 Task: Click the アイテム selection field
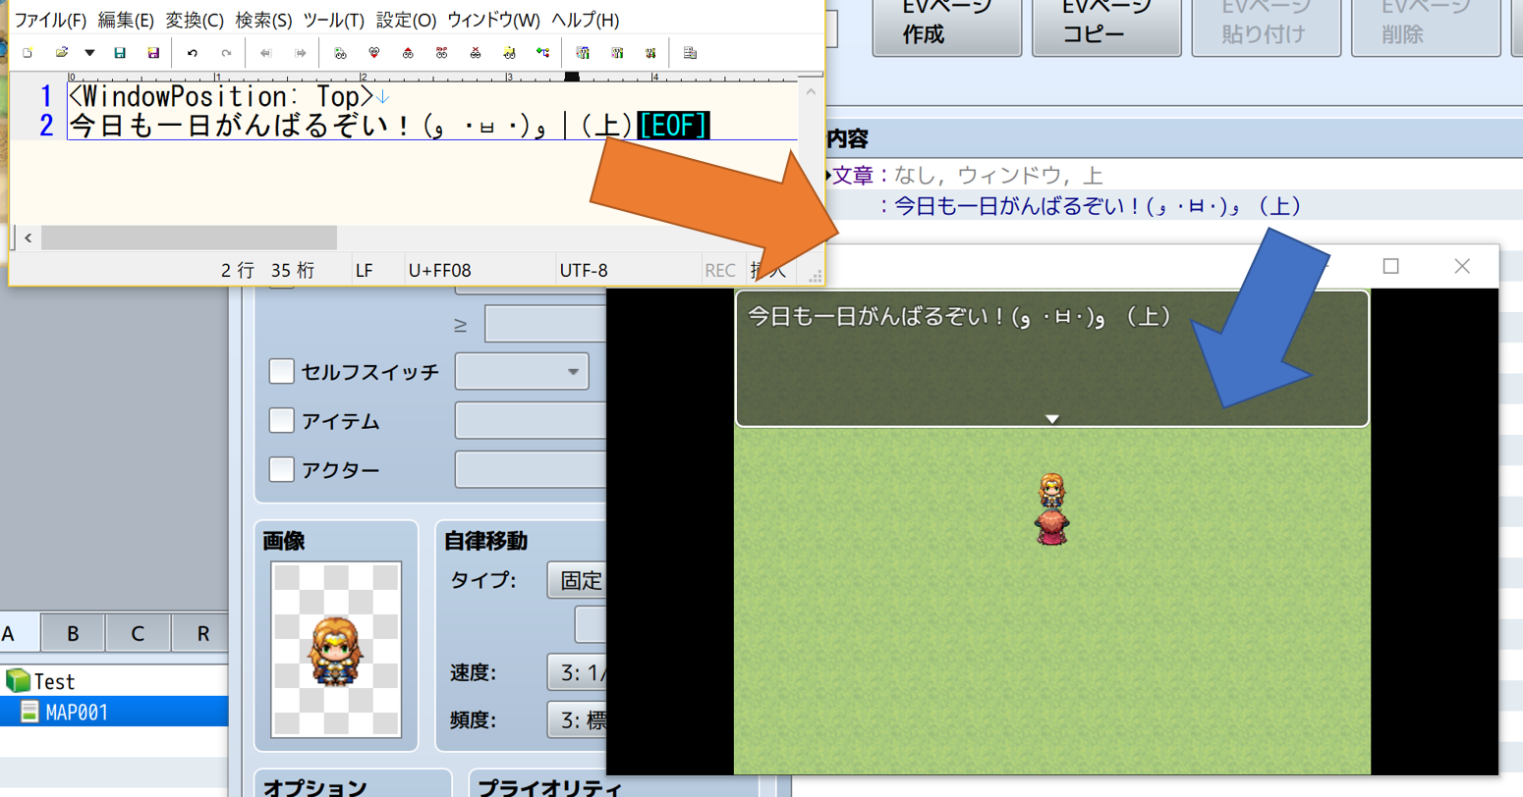pos(531,421)
